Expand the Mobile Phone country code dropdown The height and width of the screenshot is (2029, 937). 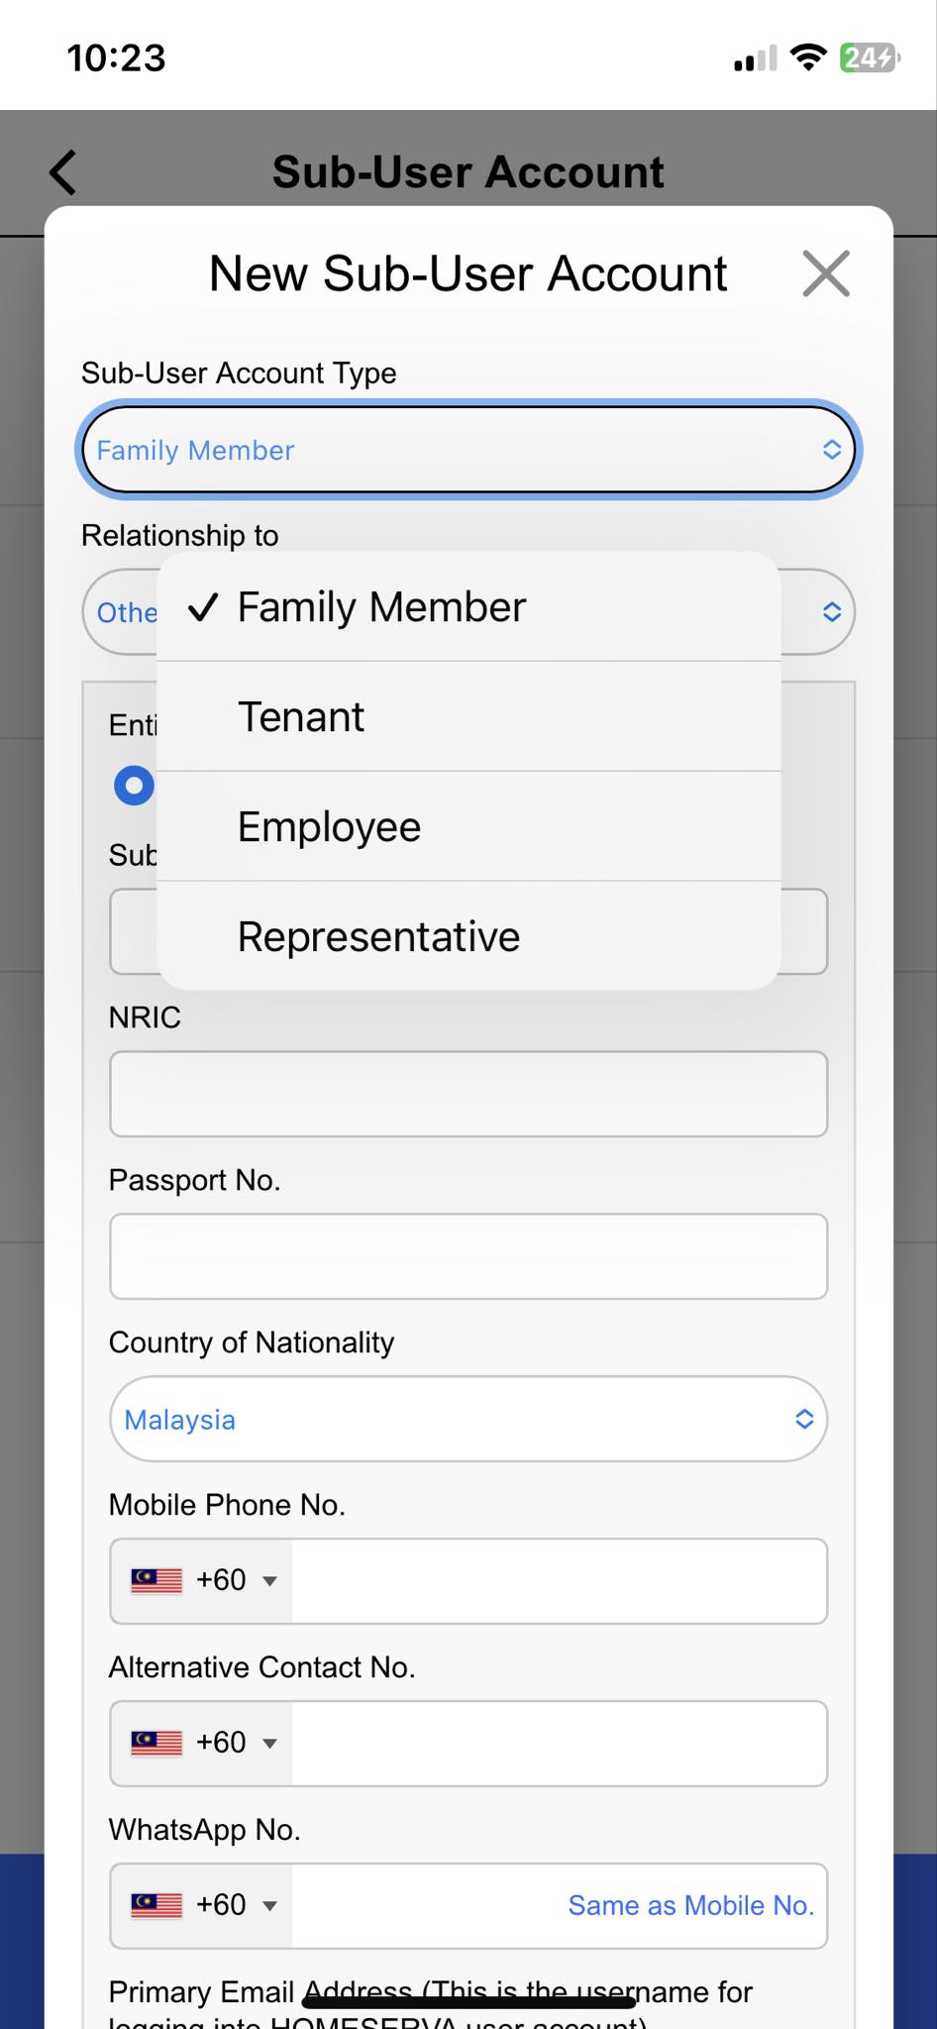coord(267,1580)
